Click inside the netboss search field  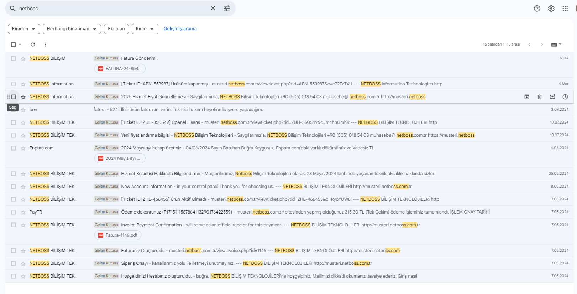point(112,8)
